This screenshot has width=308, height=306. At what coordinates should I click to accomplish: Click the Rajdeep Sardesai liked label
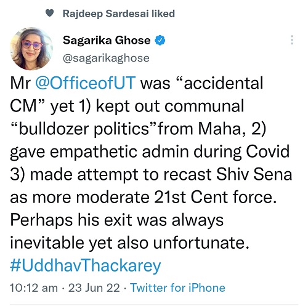119,14
